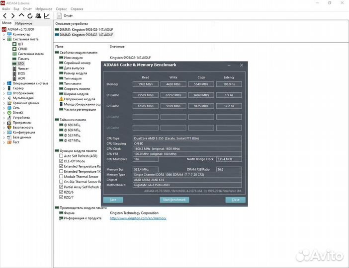
Task: Toggle Partial Array Self Refresh checkbox
Action: [x=61, y=187]
